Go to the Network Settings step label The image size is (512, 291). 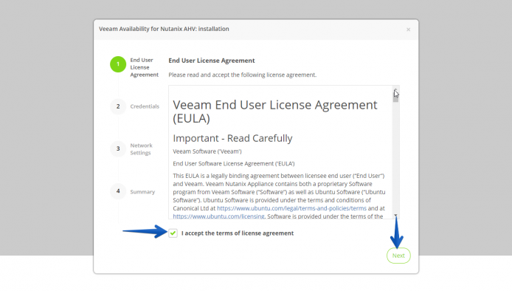141,149
